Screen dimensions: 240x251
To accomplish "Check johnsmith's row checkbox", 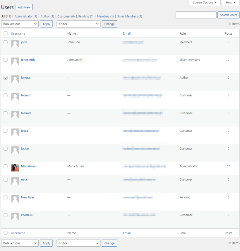I will (5, 60).
